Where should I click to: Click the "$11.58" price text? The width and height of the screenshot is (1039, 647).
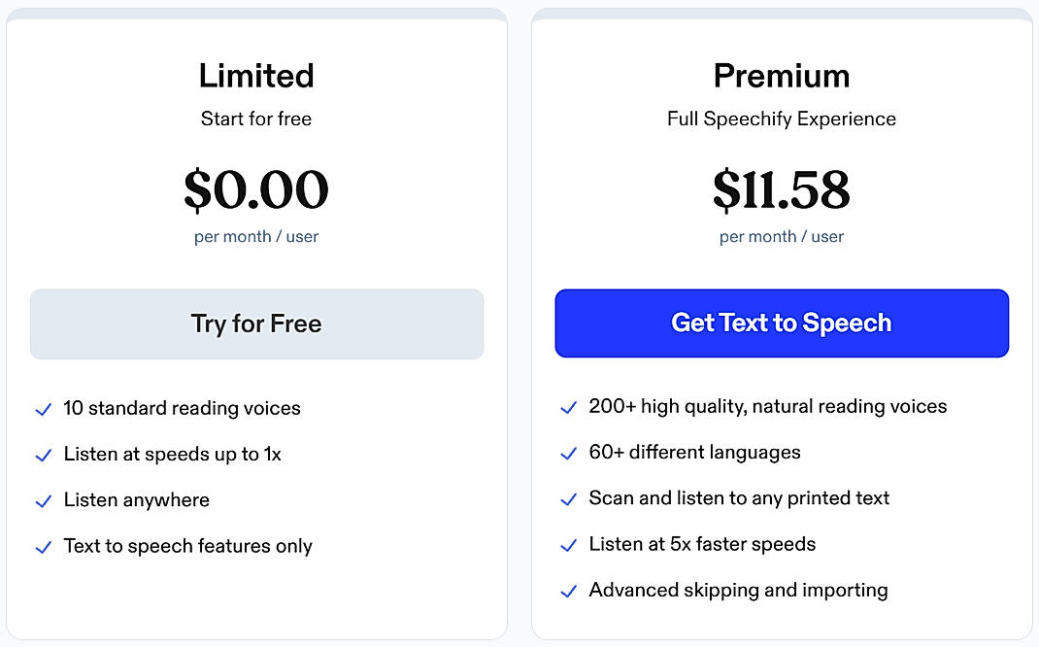[x=782, y=190]
